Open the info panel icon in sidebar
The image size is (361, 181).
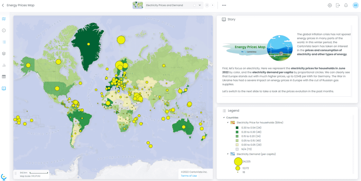4,30
